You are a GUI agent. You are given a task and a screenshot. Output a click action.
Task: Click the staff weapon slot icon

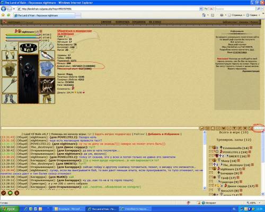coord(10,85)
